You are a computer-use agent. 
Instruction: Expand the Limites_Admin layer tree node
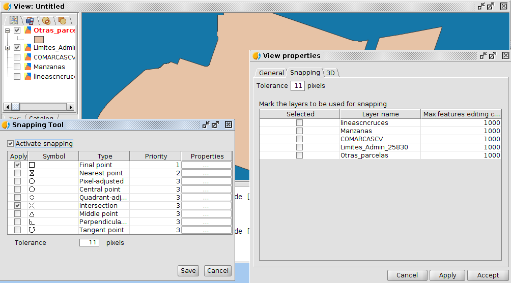coord(7,48)
